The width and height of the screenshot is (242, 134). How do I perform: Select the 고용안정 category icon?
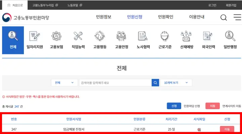tap(122, 40)
